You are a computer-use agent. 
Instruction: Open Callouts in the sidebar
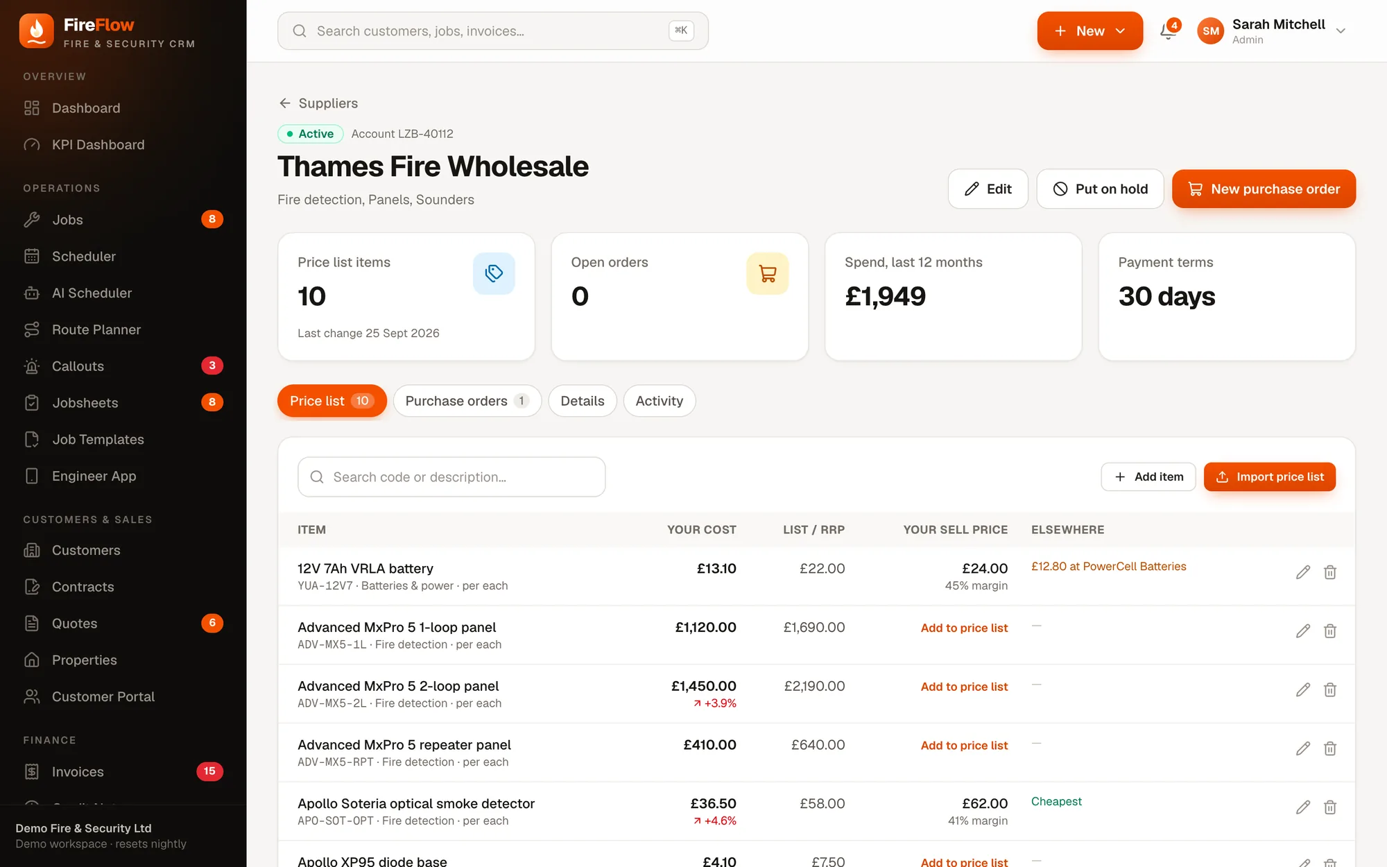123,366
